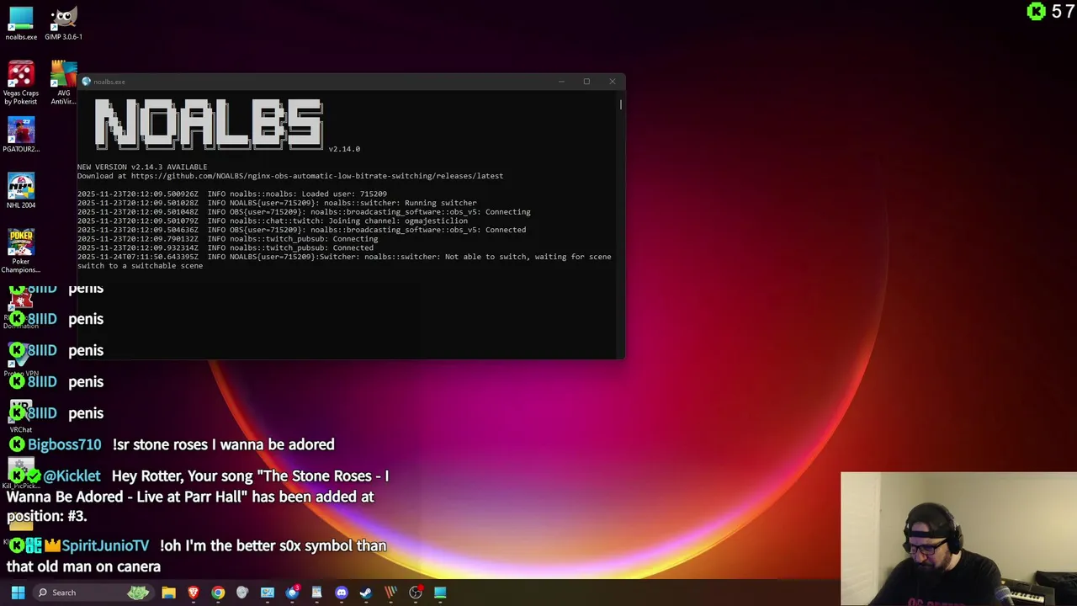Click the Bigboss710 chat username
1077x606 pixels.
pos(64,444)
